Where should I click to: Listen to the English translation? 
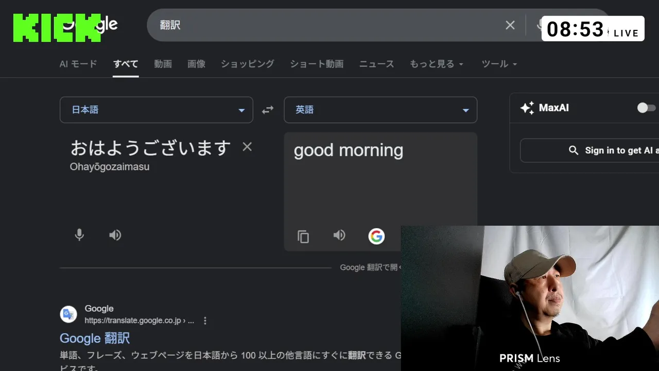pyautogui.click(x=339, y=235)
